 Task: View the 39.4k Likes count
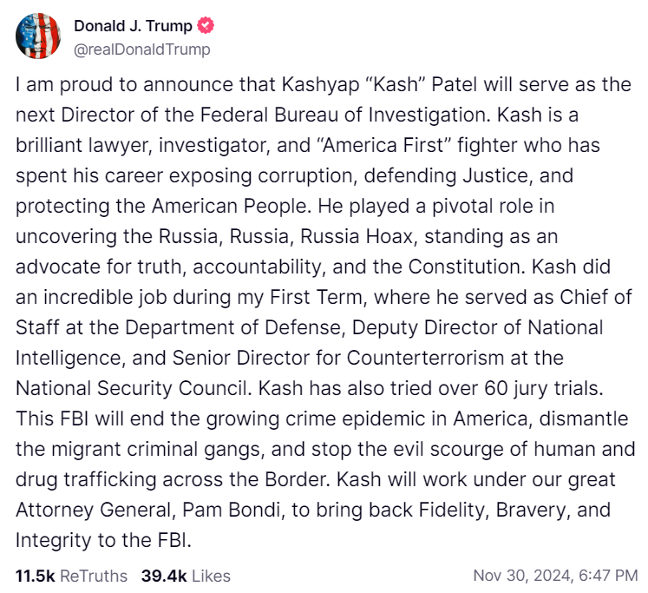pos(162,576)
